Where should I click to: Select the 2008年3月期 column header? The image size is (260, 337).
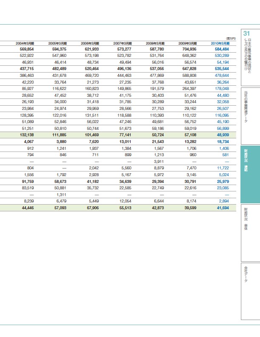pyautogui.click(x=155, y=43)
